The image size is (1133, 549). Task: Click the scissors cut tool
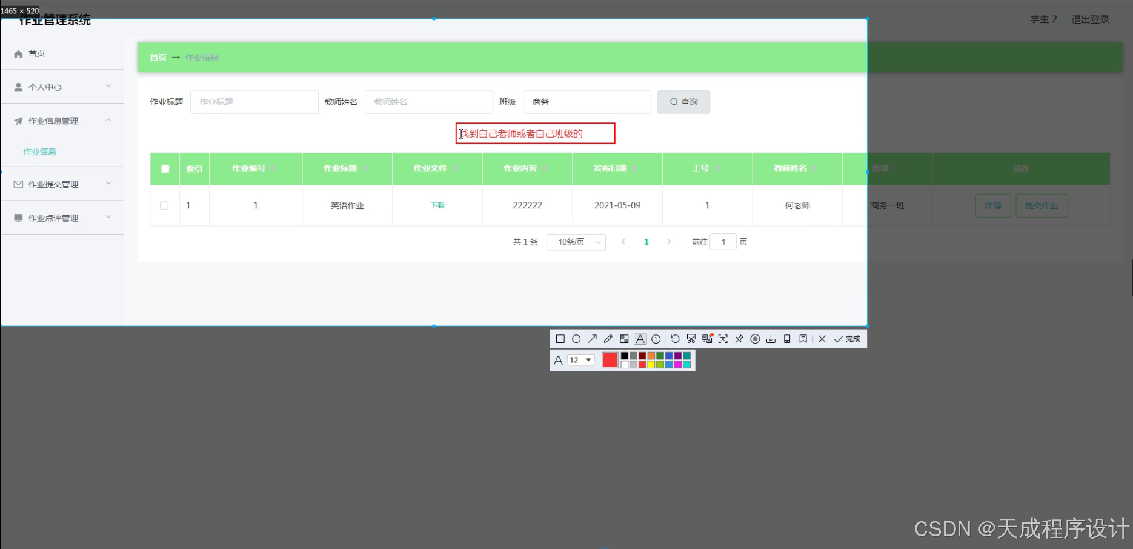click(691, 339)
